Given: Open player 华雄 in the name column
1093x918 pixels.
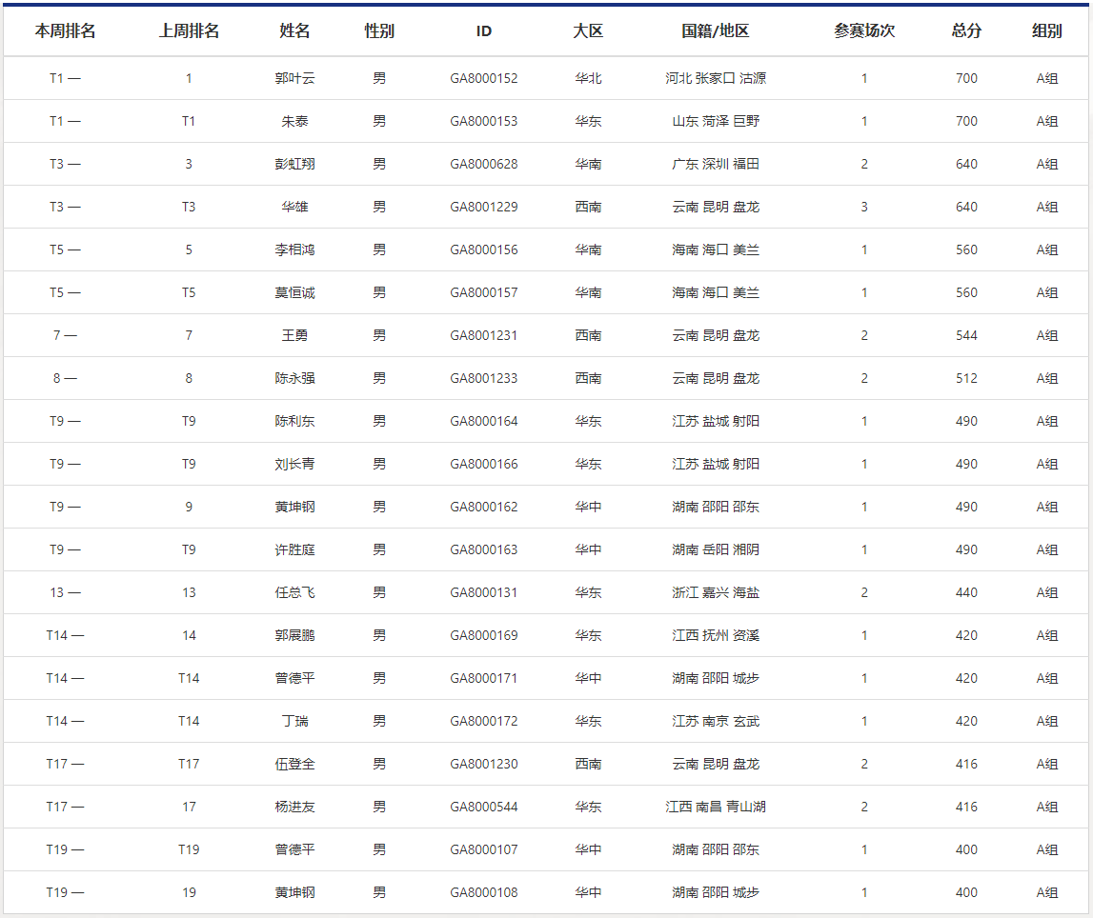Looking at the screenshot, I should click(x=294, y=207).
